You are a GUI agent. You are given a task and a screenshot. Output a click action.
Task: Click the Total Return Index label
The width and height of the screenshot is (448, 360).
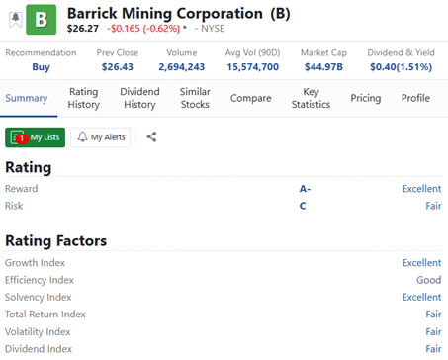[x=45, y=315]
